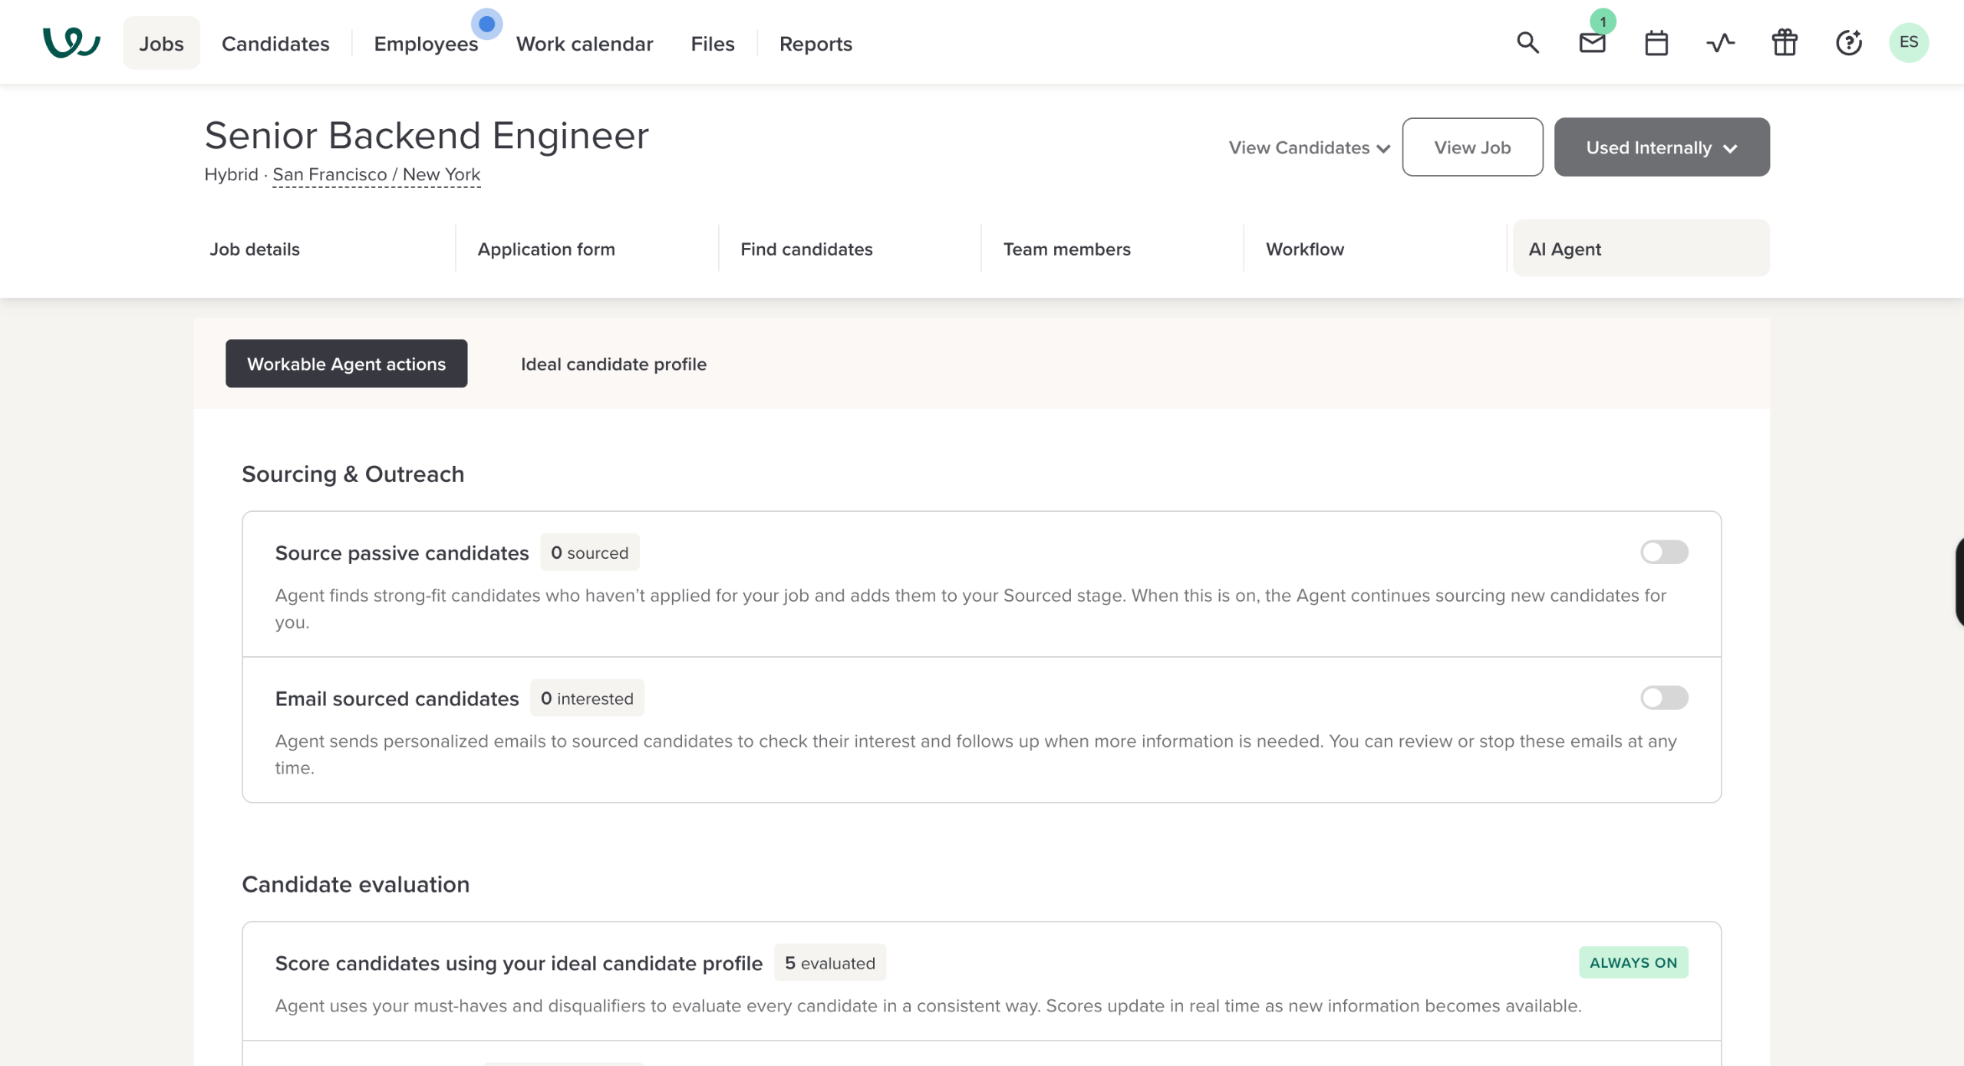Open Reports in top navigation
Screen dimensions: 1964x1066
point(815,44)
